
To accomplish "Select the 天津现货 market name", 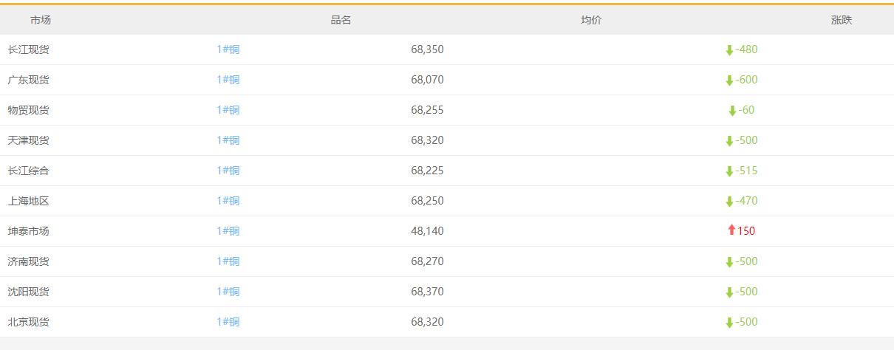I will tap(29, 140).
